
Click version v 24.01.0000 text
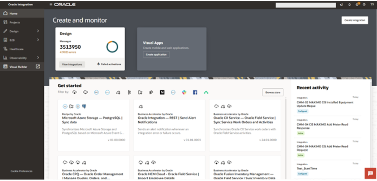click(268, 140)
